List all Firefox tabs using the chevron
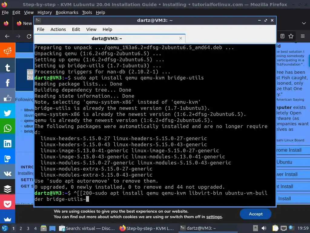 coord(304,23)
